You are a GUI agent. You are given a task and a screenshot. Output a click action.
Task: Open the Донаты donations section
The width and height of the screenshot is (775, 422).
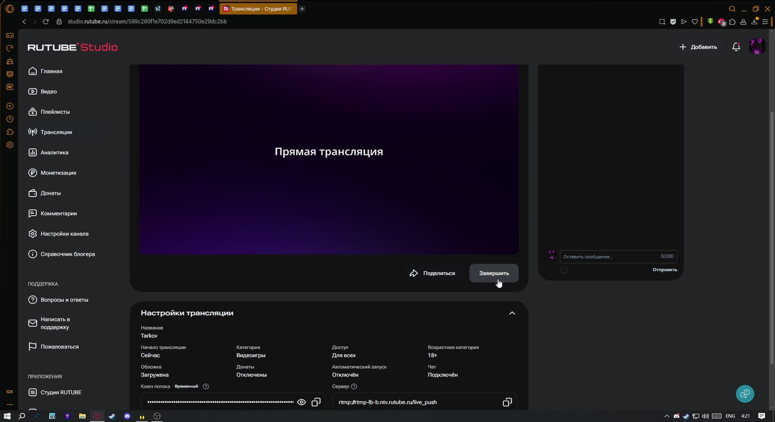pyautogui.click(x=51, y=193)
